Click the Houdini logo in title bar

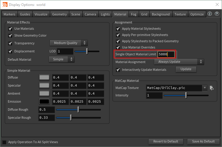(x=4, y=5)
